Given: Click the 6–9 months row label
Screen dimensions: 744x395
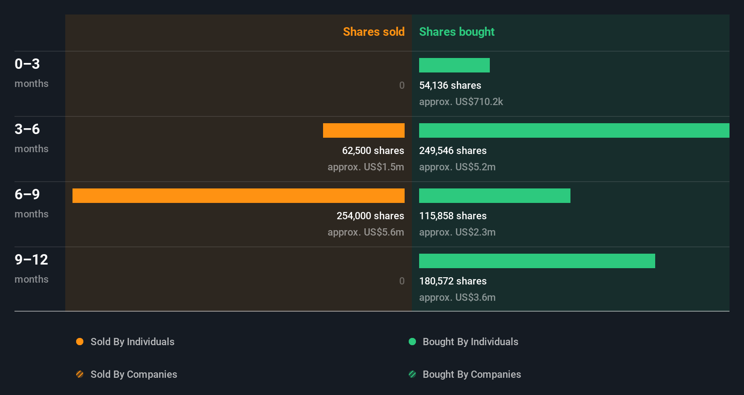Looking at the screenshot, I should [31, 203].
